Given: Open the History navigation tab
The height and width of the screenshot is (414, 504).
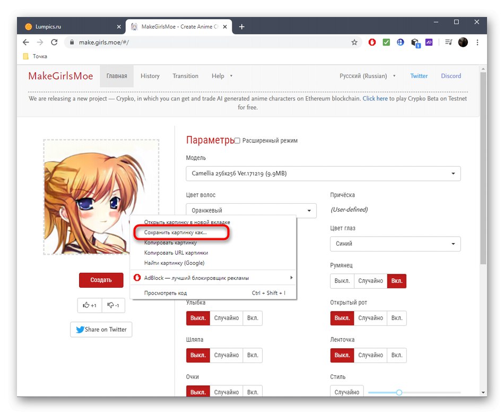Looking at the screenshot, I should click(x=150, y=76).
